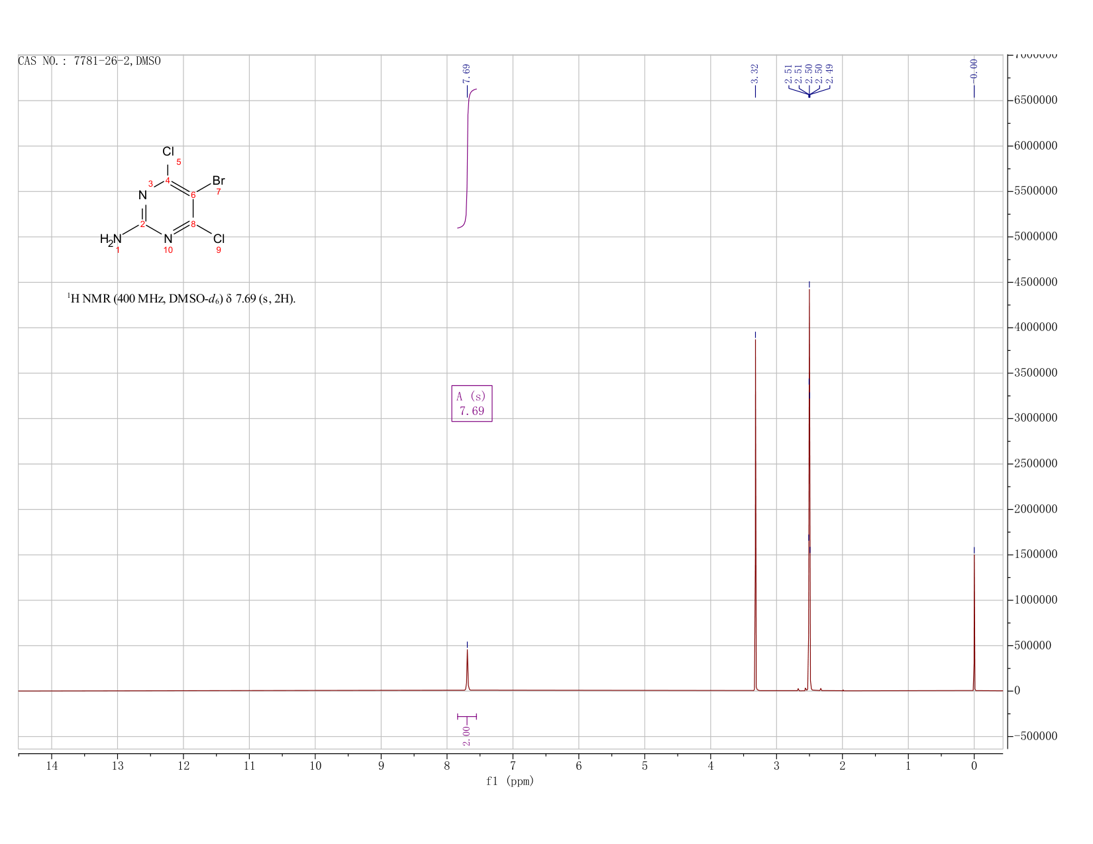The width and height of the screenshot is (1093, 844).
Task: Click the f1 (ppm) axis label
Action: point(510,781)
